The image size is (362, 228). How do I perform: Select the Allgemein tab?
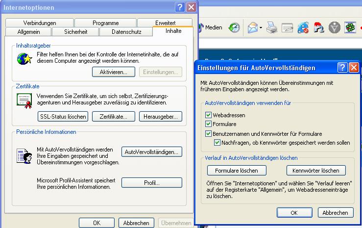[x=28, y=32]
